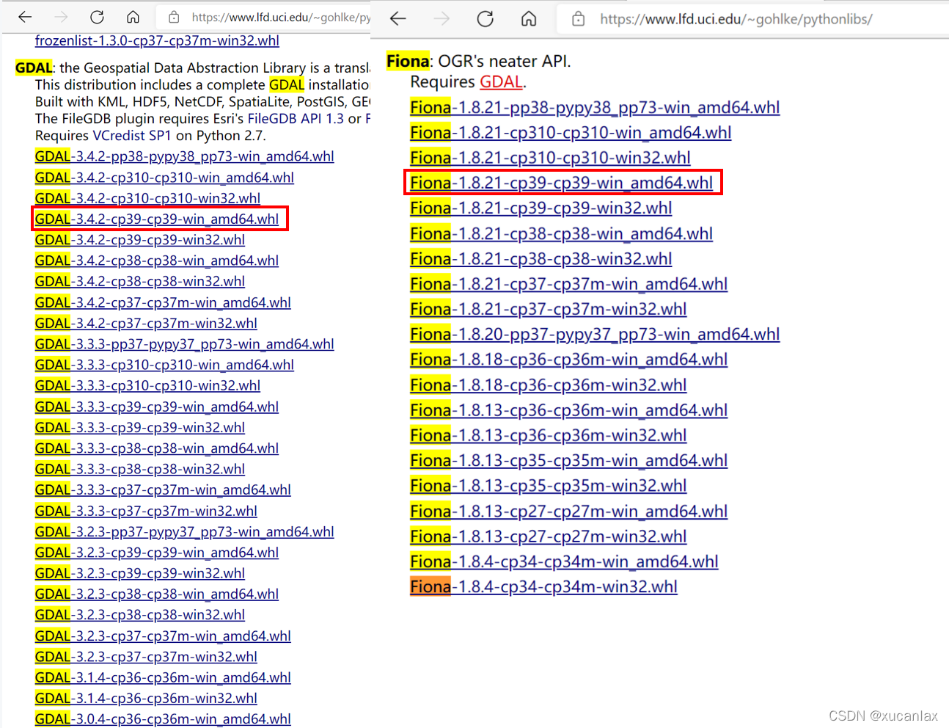Click the forward arrow in right browser window

[441, 19]
